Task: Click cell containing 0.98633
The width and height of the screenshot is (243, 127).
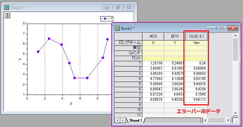Action: [196, 74]
